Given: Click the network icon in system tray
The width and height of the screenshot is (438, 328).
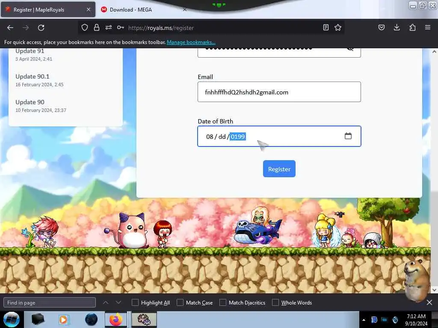Looking at the screenshot, I should pyautogui.click(x=385, y=319).
